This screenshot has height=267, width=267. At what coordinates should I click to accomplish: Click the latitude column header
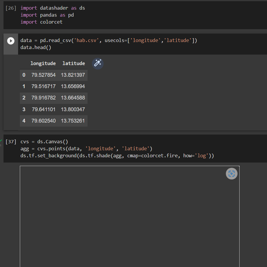click(x=74, y=63)
